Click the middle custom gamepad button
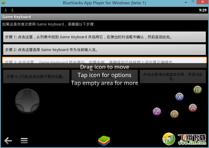 point(105,77)
